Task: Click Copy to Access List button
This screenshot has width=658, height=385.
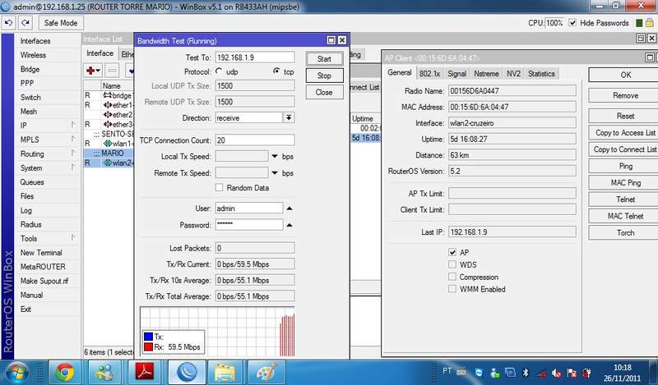Action: pyautogui.click(x=625, y=132)
